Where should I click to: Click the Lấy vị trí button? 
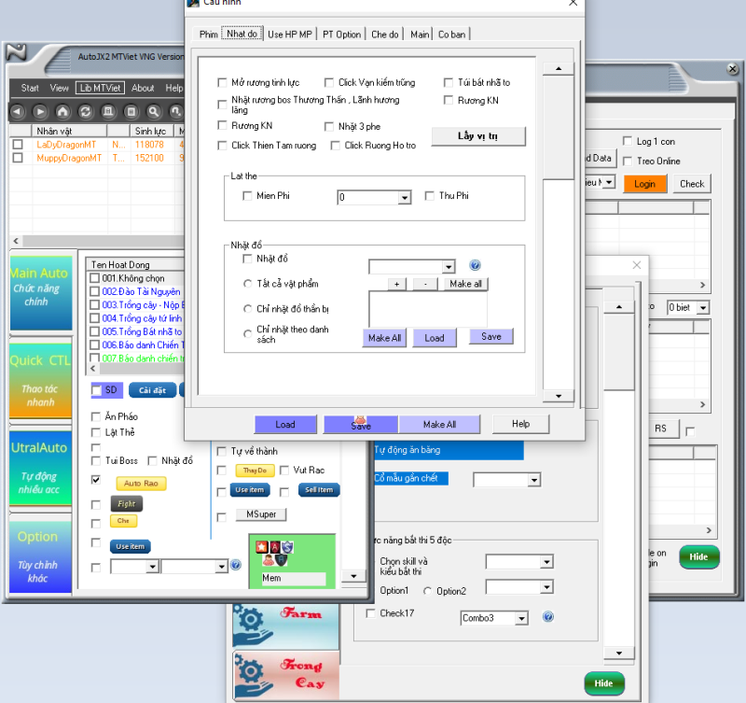(x=477, y=136)
